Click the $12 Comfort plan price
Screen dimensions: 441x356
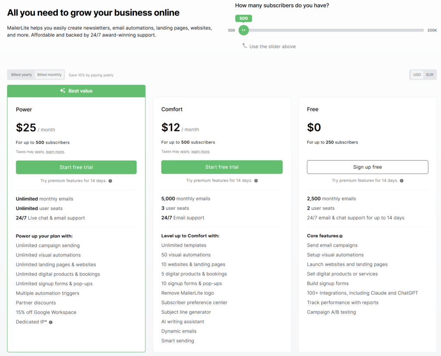click(171, 127)
